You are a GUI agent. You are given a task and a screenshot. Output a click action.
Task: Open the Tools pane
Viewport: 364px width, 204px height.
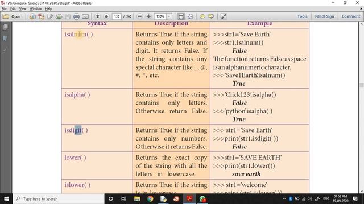pos(302,16)
